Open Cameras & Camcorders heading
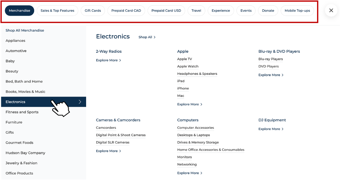 click(118, 120)
